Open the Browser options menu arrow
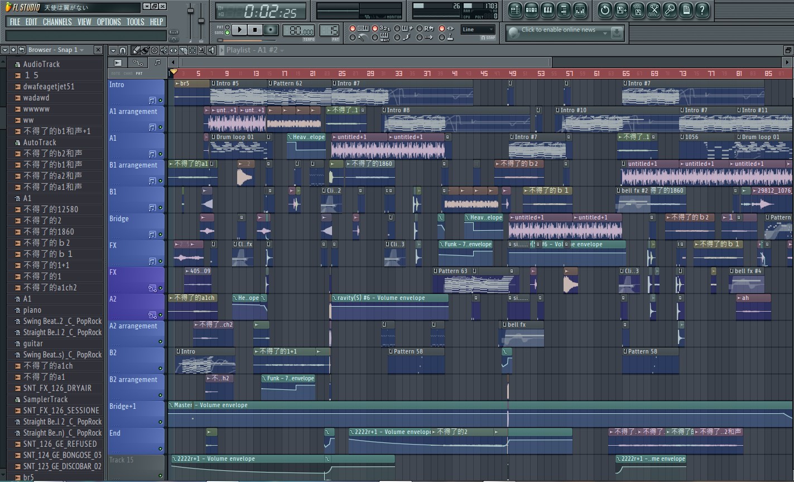794x482 pixels. point(5,50)
